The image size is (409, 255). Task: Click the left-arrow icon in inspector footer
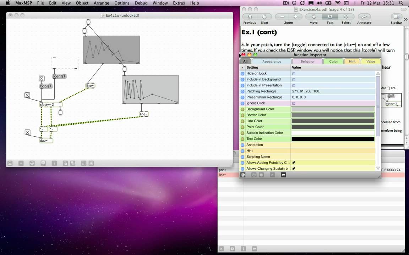point(283,175)
